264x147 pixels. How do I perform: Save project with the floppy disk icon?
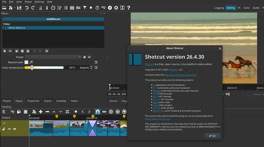point(19,8)
